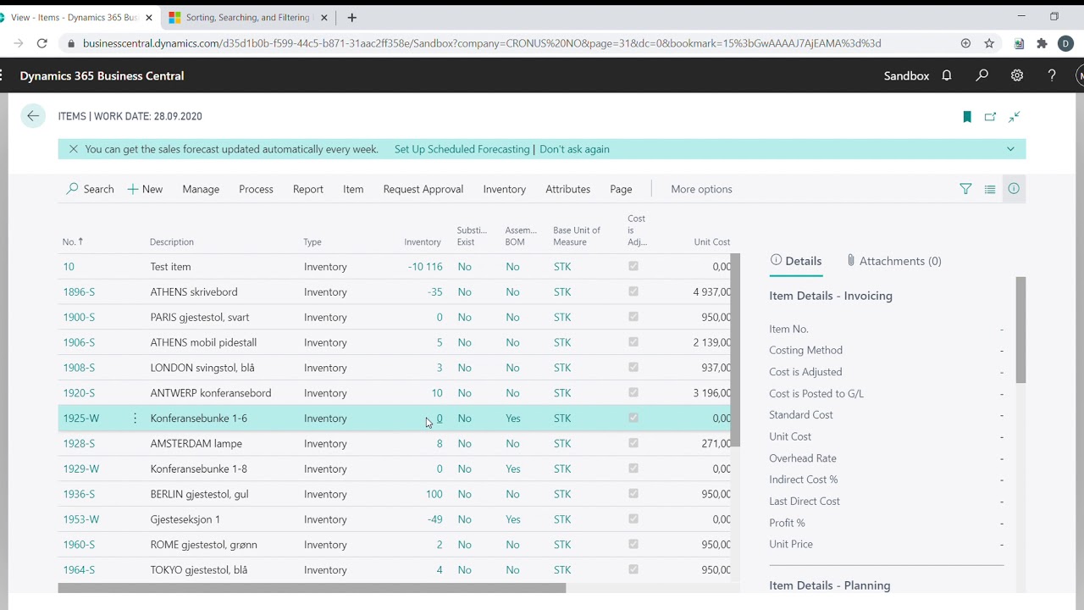
Task: Open a new browser tab
Action: [x=351, y=17]
